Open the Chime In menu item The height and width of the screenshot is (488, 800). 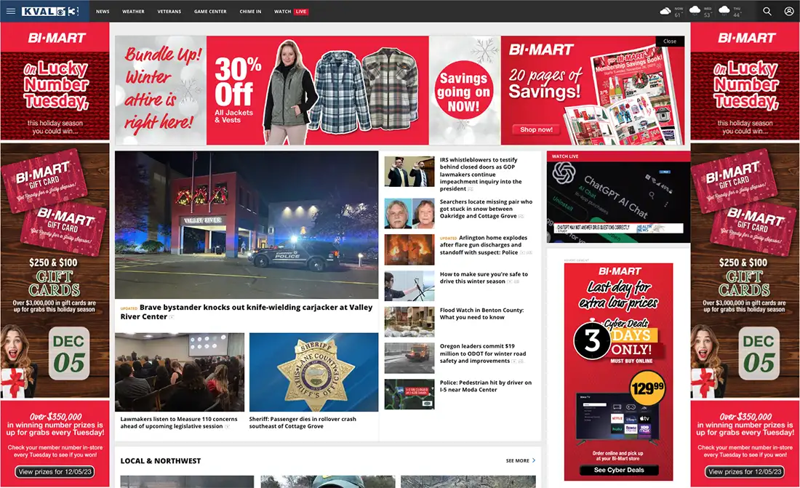(x=250, y=11)
